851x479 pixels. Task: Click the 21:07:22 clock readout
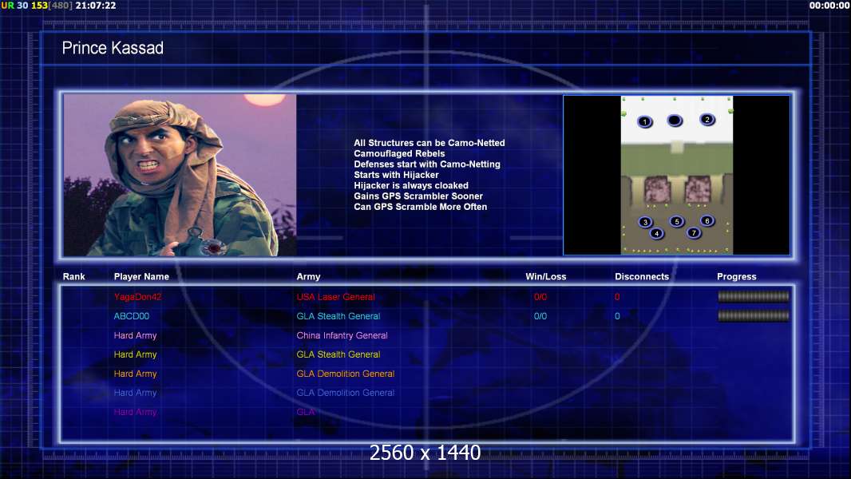pos(96,6)
